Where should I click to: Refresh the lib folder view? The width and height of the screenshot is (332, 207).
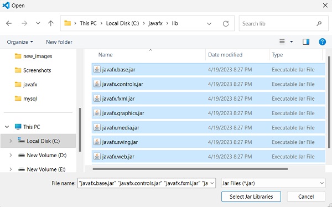tap(226, 23)
